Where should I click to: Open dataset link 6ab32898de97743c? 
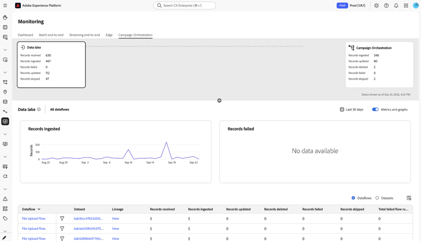[x=89, y=239]
